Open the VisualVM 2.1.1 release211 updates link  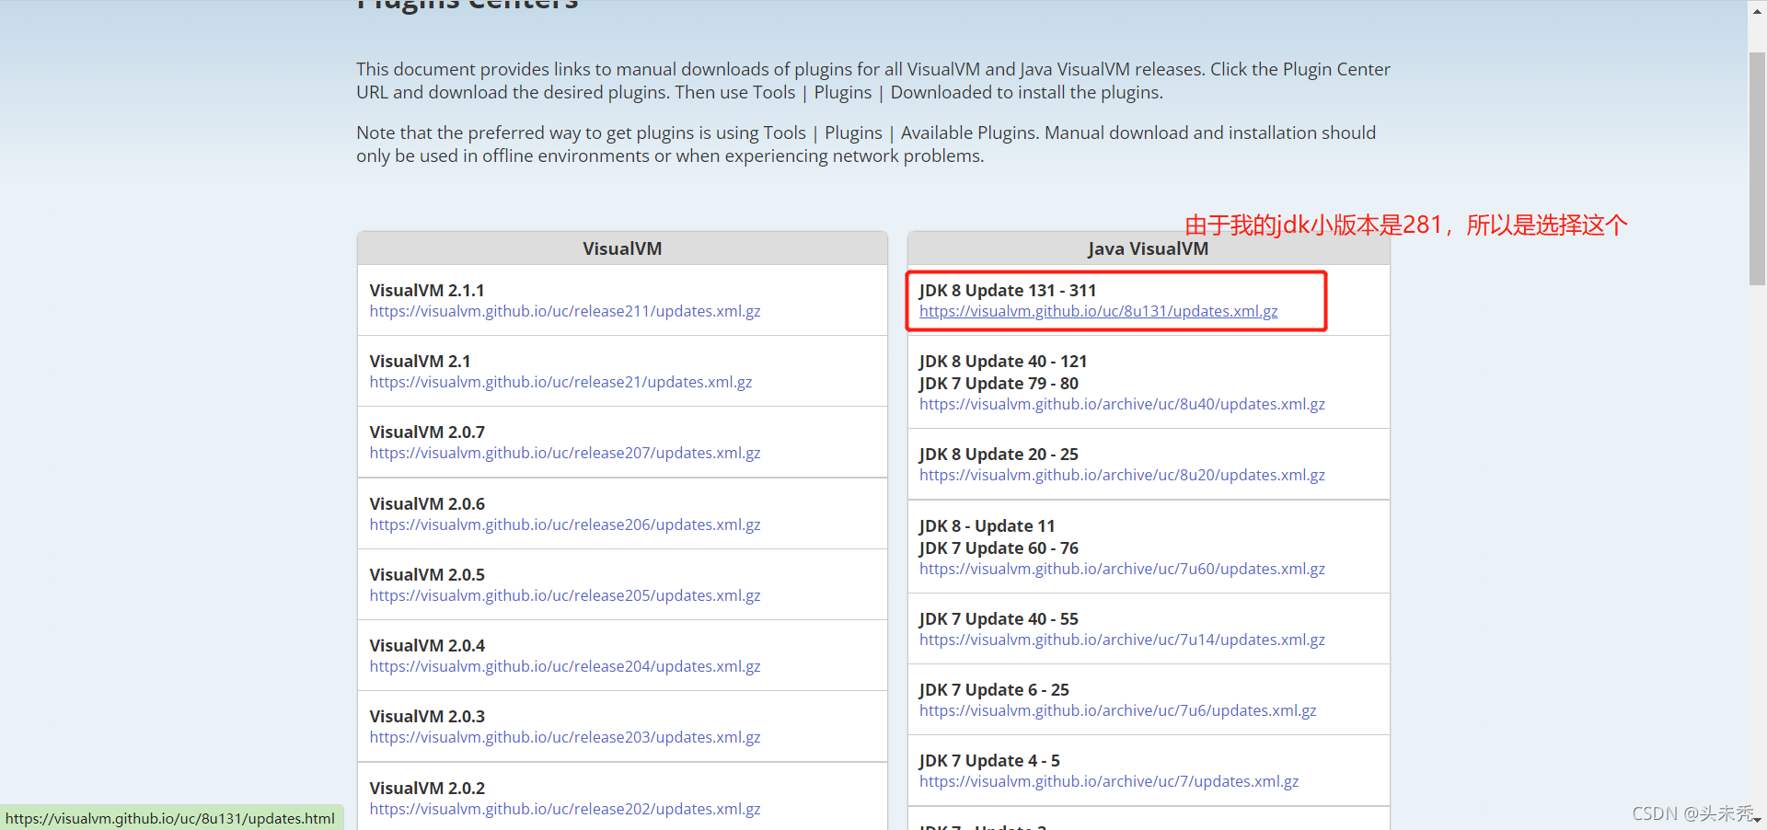565,311
